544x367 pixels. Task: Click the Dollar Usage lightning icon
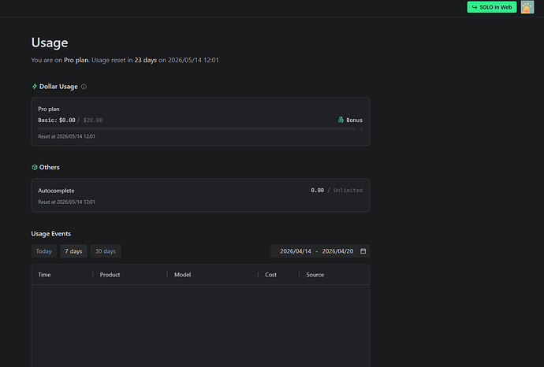[x=35, y=87]
